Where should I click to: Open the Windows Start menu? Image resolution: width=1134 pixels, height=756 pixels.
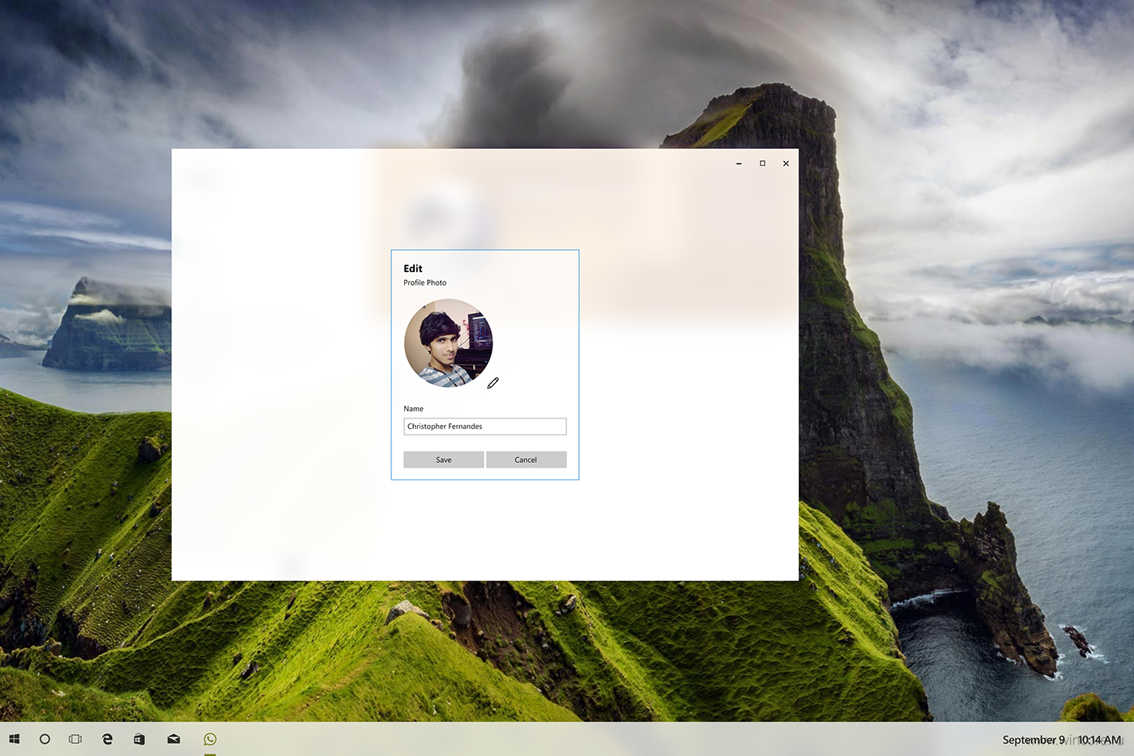tap(14, 739)
